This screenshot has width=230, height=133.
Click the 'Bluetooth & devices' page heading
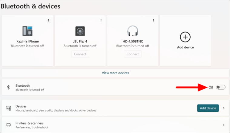[30, 6]
